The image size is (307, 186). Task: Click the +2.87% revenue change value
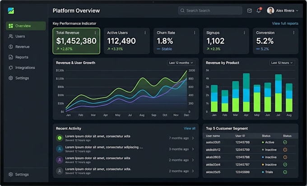[66, 49]
